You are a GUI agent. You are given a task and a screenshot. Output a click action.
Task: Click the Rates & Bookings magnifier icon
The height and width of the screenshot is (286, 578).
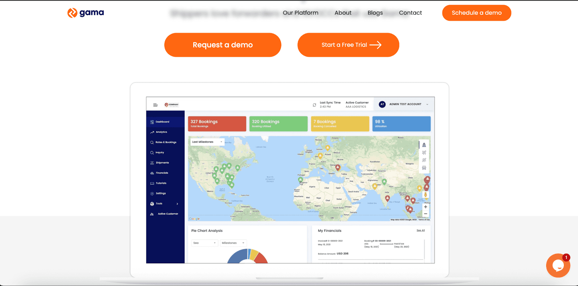[152, 142]
